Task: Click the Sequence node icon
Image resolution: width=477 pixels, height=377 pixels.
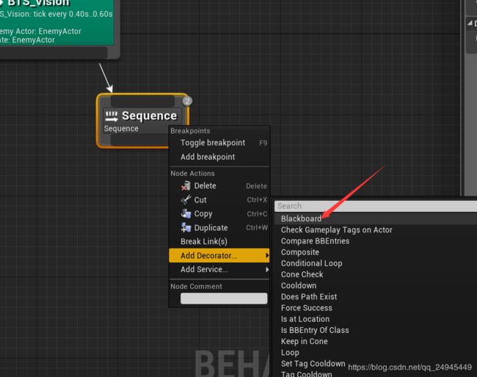Action: coord(112,116)
